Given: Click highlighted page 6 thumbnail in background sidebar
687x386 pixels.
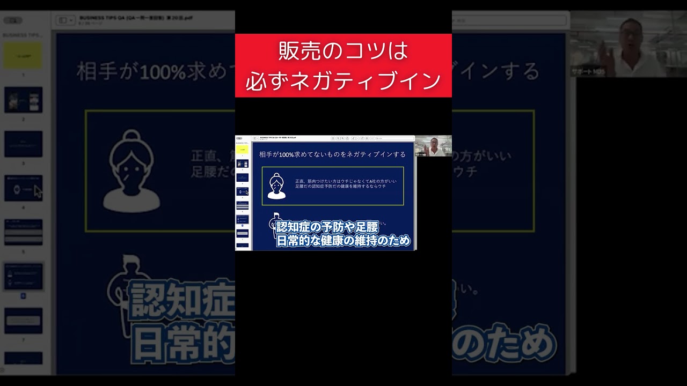Looking at the screenshot, I should [x=23, y=276].
